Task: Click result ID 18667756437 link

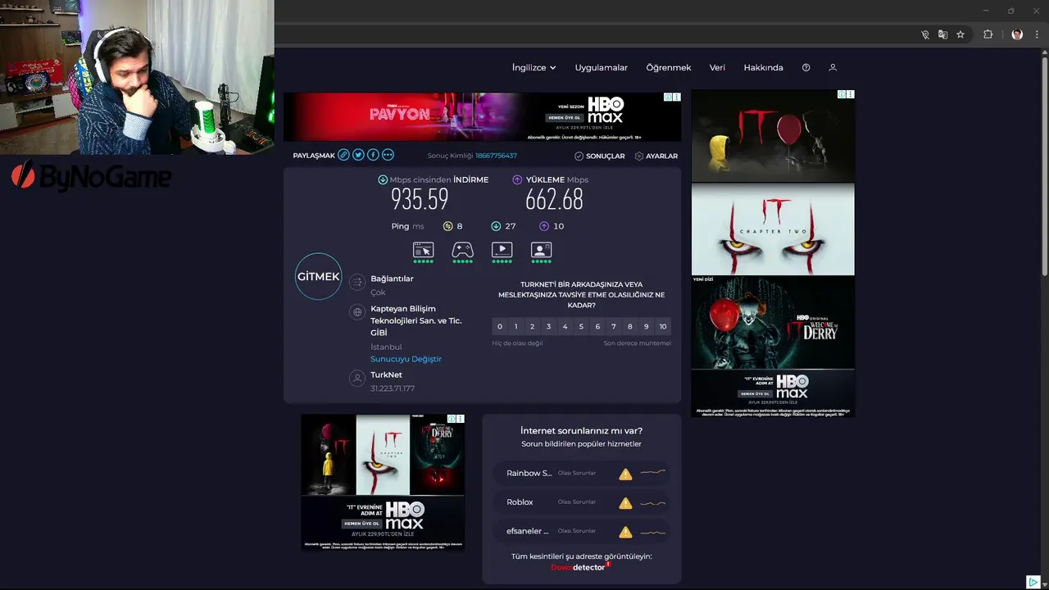Action: point(496,156)
